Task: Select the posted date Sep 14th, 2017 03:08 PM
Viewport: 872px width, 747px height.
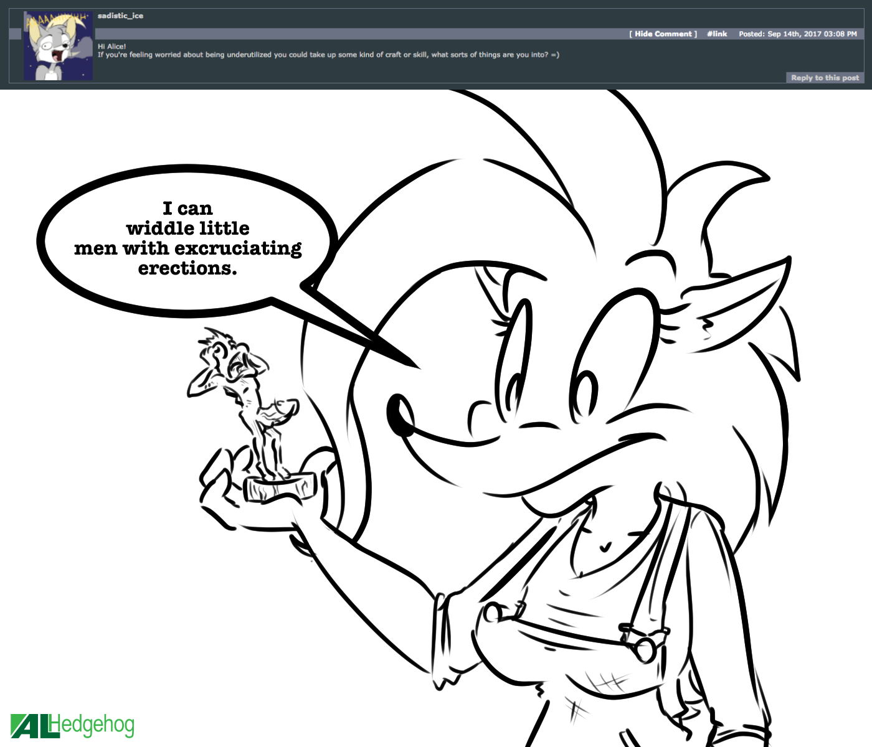Action: 812,34
